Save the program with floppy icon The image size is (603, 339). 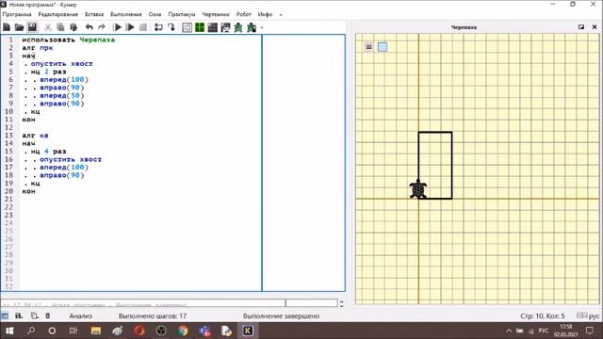[x=32, y=27]
